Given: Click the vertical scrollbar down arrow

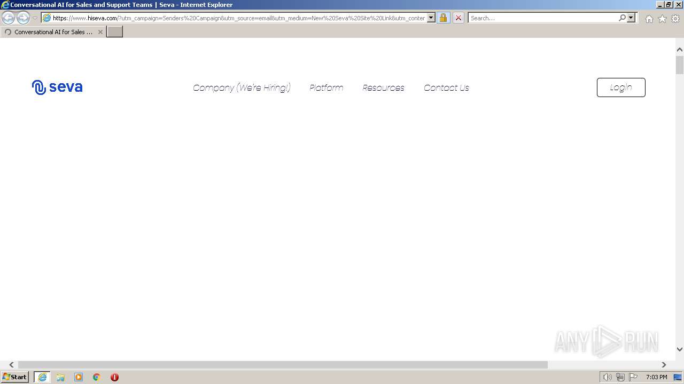Looking at the screenshot, I should click(x=680, y=349).
